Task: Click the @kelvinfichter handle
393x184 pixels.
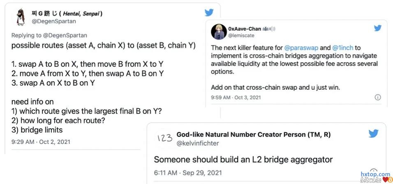Action: [x=198, y=143]
